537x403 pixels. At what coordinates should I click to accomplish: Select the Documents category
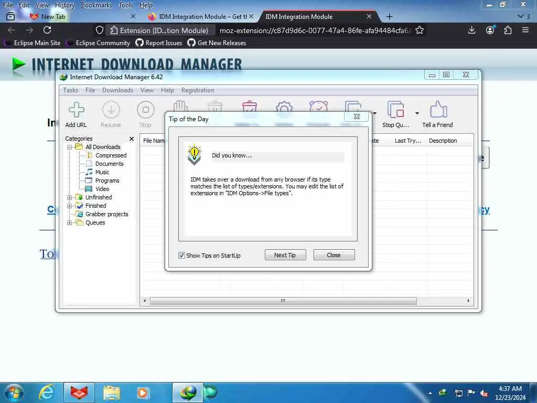[109, 164]
